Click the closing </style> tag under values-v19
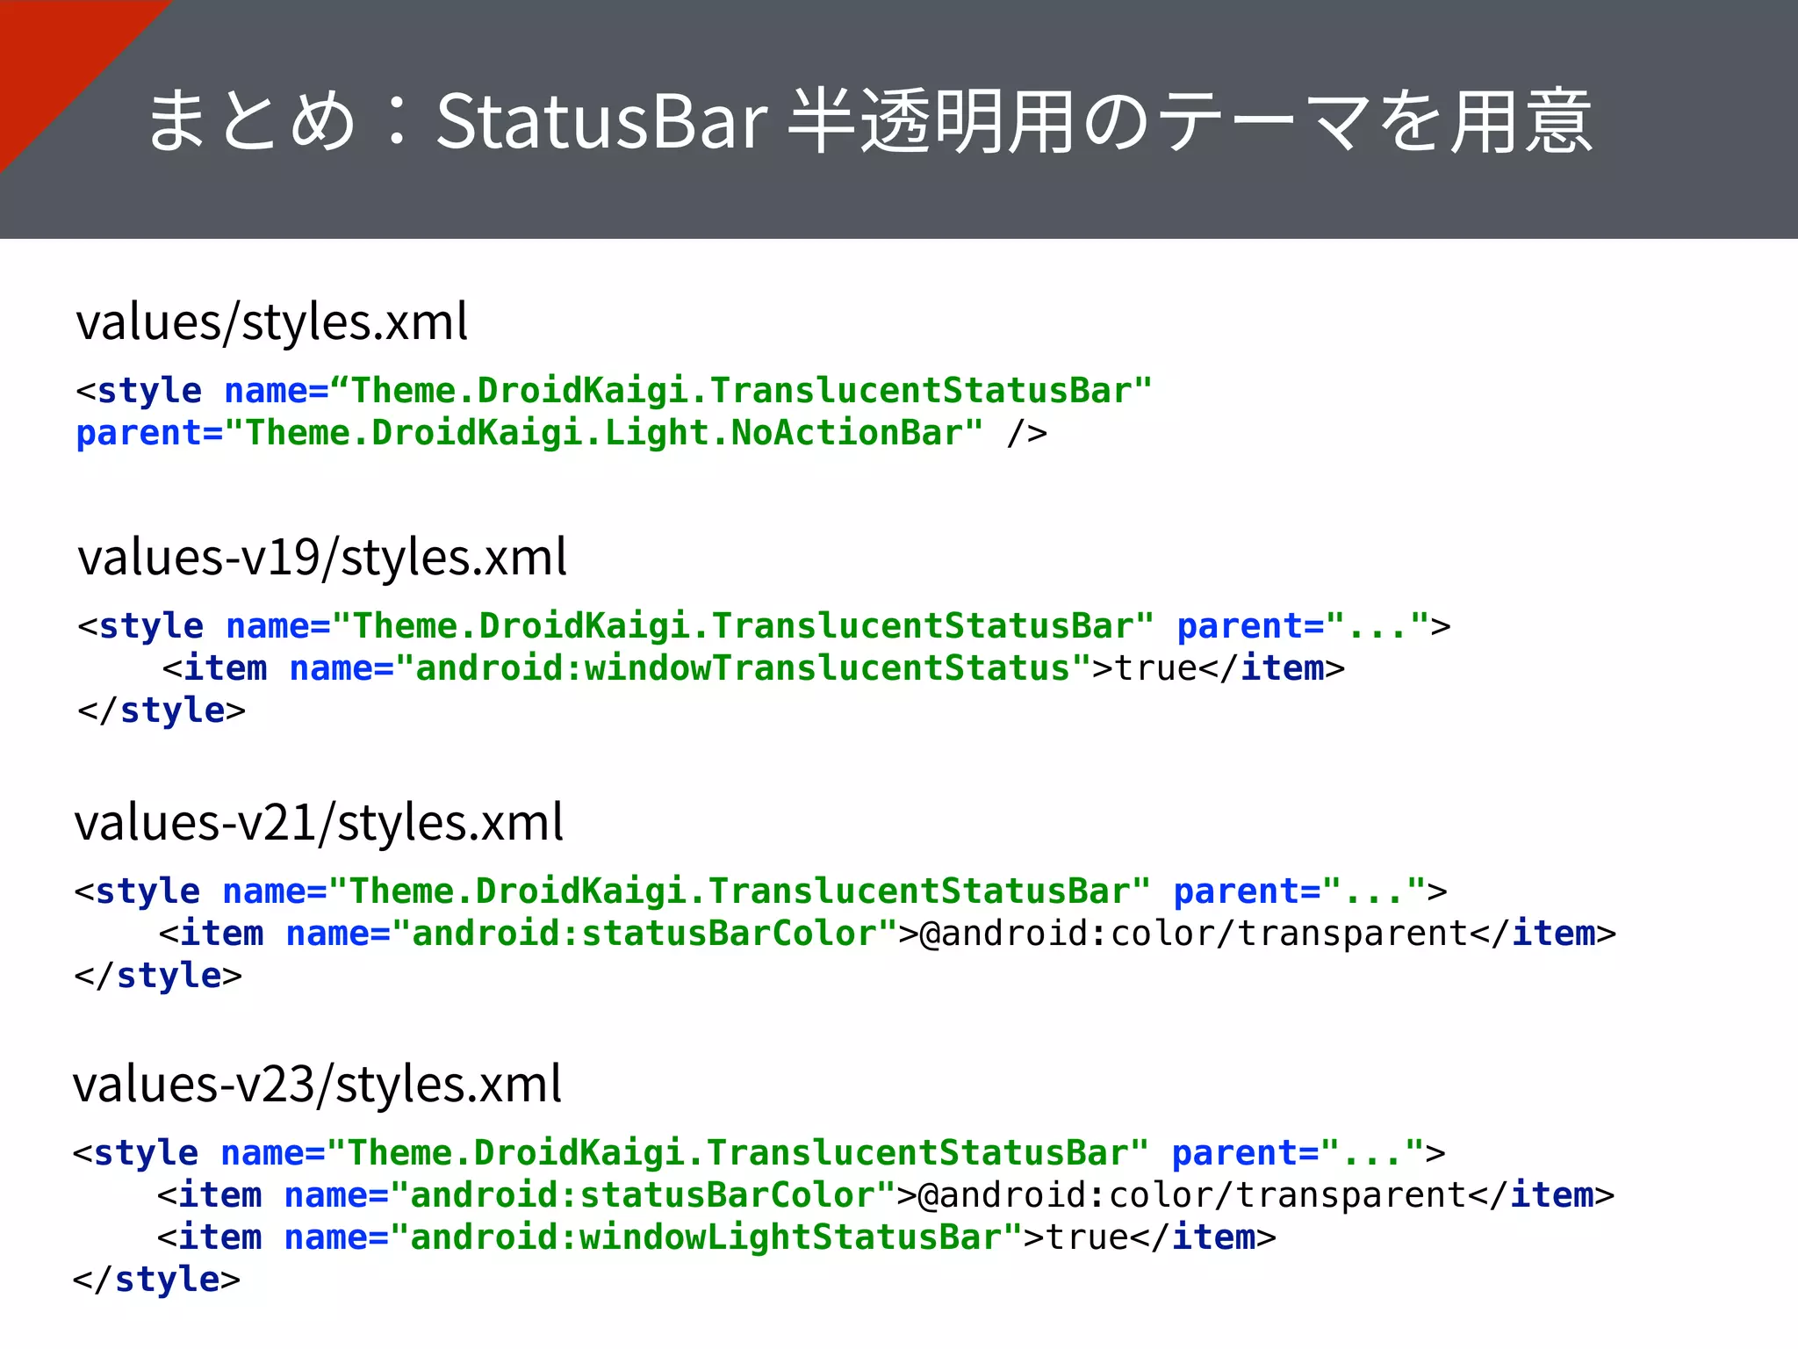The height and width of the screenshot is (1349, 1798). [x=162, y=711]
